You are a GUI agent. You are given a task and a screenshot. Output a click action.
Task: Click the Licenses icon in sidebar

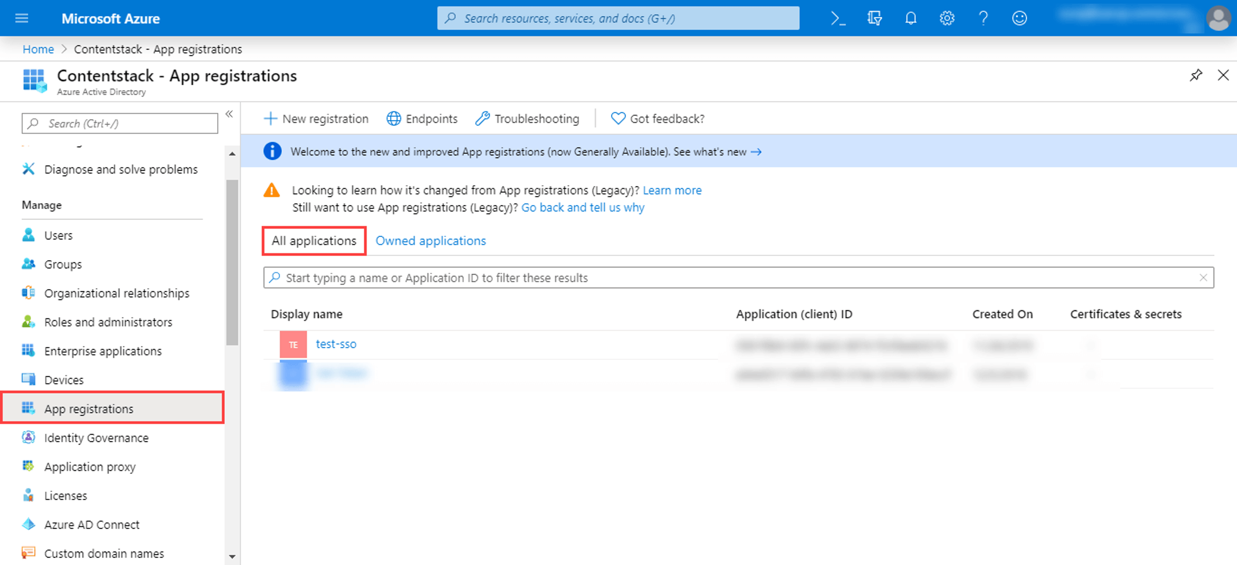pyautogui.click(x=28, y=495)
